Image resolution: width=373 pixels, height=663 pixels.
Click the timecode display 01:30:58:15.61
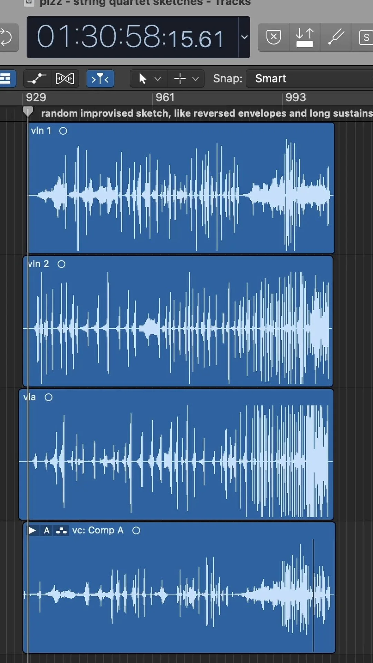(x=131, y=37)
